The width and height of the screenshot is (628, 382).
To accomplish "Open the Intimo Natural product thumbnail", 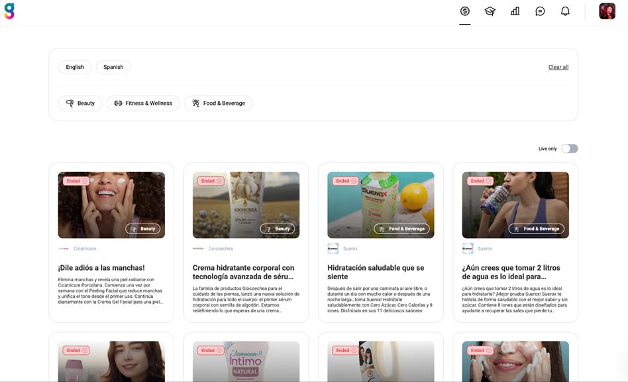I will coord(246,361).
